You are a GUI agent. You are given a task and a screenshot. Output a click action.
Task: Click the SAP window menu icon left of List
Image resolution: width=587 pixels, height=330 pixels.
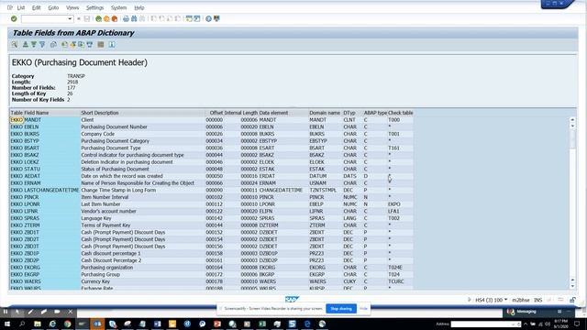pyautogui.click(x=10, y=7)
